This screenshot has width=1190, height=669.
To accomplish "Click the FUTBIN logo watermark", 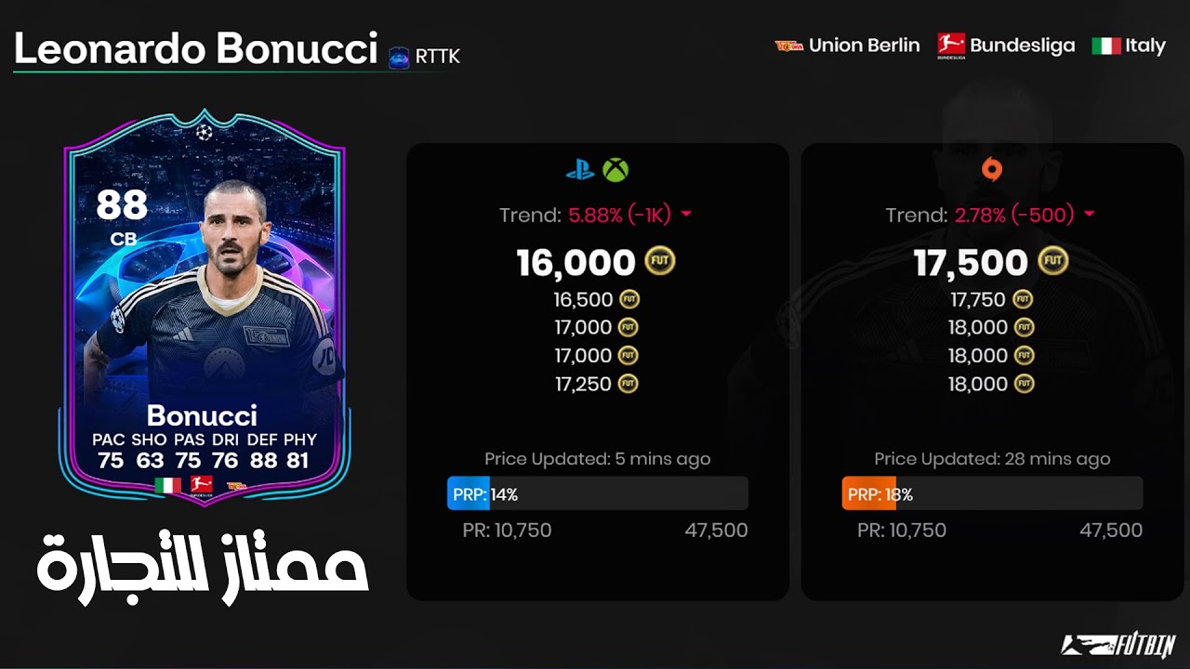I will point(1119,645).
